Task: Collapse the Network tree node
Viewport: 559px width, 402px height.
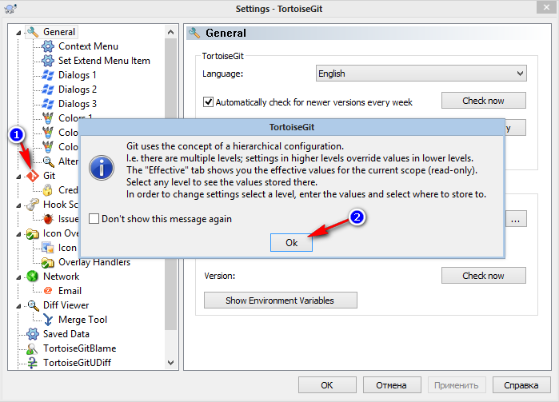Action: click(x=18, y=277)
